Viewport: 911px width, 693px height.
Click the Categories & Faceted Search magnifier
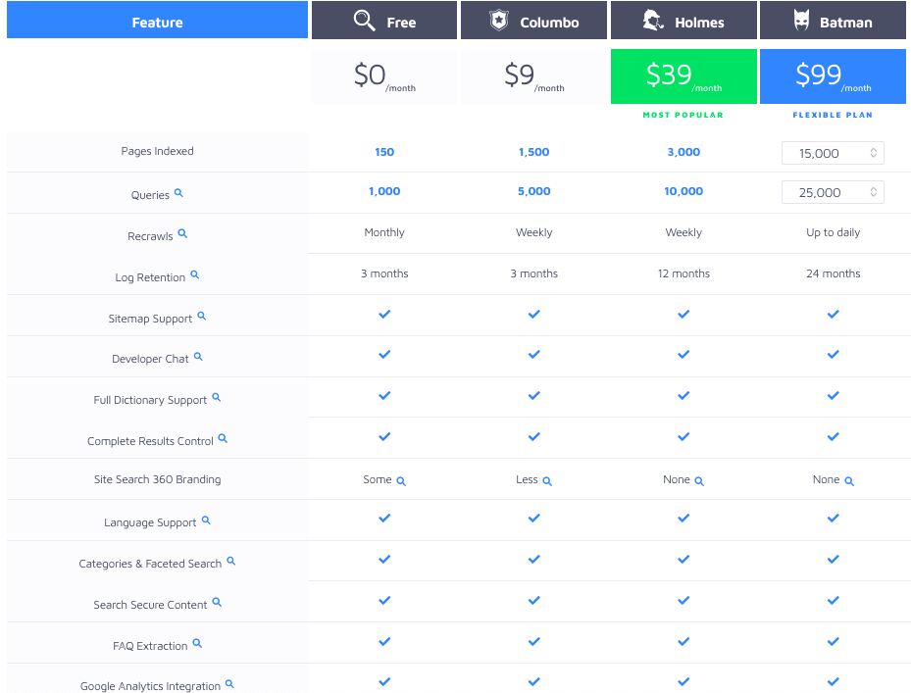pyautogui.click(x=230, y=561)
